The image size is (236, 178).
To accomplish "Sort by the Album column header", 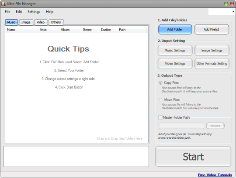I will point(70,30).
